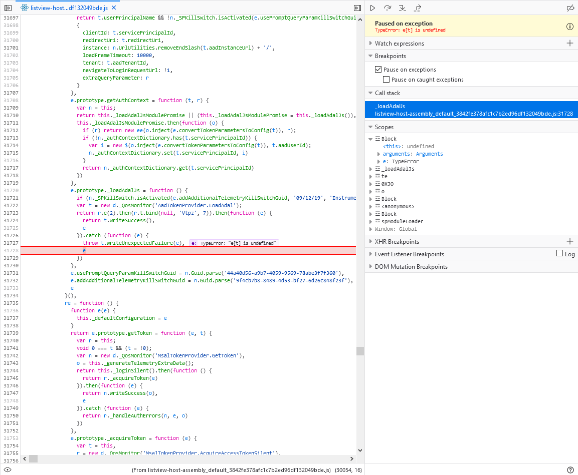Toggle Pause on exceptions checkbox
This screenshot has height=475, width=578.
tap(378, 69)
